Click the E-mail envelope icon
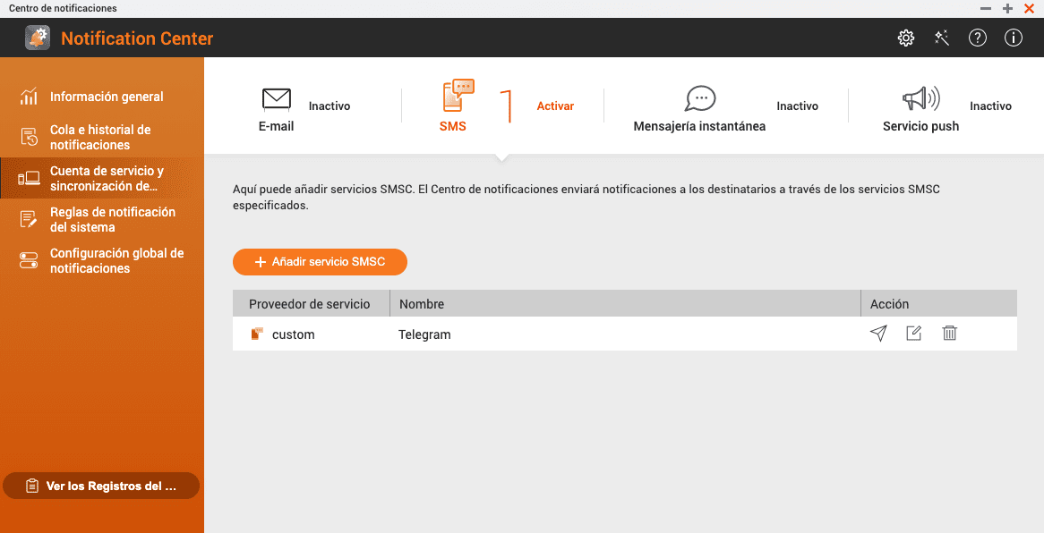 277,98
